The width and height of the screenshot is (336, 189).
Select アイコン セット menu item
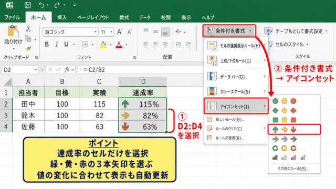(x=236, y=106)
